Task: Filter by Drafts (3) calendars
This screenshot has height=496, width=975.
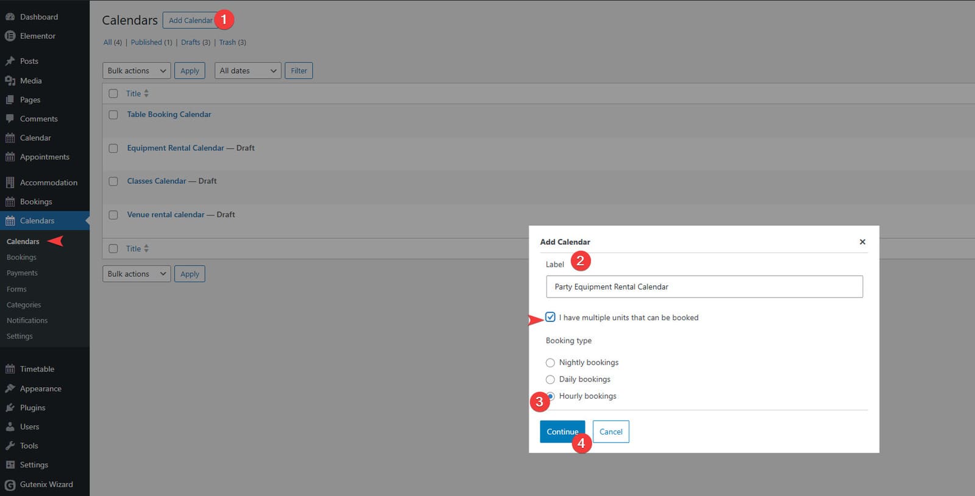Action: 196,43
